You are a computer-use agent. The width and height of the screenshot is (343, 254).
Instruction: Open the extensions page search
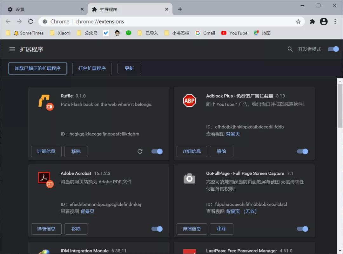(290, 49)
